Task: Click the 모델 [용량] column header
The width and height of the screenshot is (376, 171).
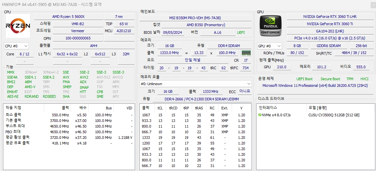Action: tap(340, 108)
